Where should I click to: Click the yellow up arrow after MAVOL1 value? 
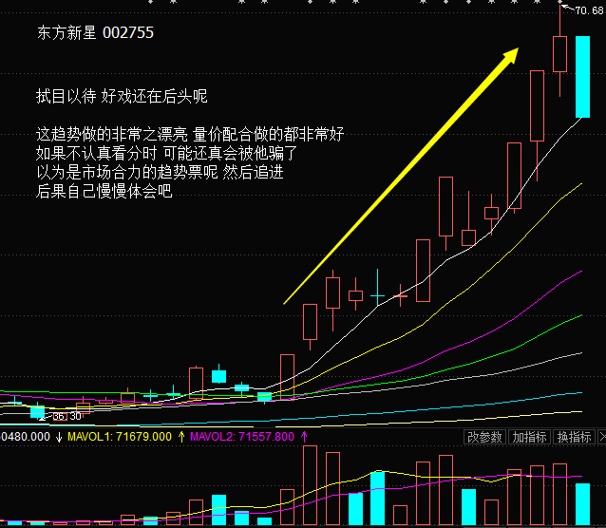[x=180, y=437]
